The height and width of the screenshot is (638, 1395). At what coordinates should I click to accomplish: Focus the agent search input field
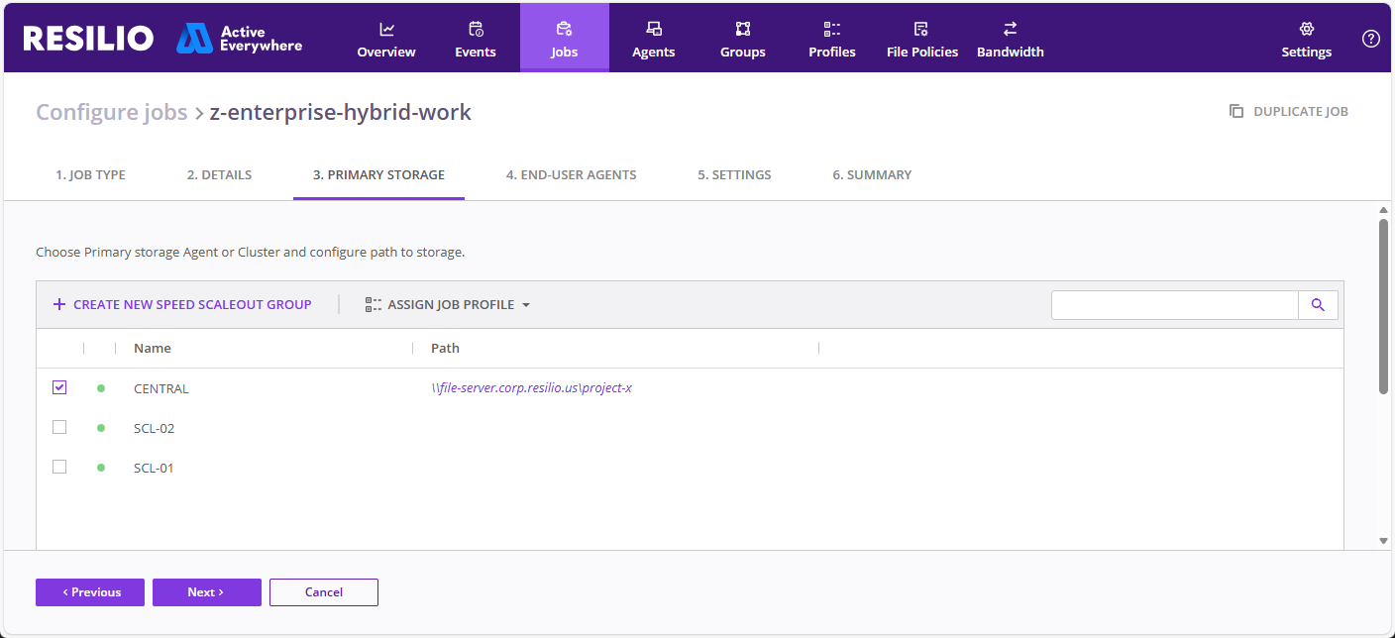(x=1175, y=305)
